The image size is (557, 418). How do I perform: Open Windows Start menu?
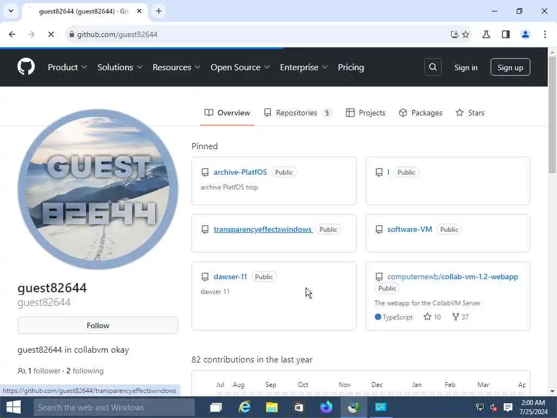(14, 407)
